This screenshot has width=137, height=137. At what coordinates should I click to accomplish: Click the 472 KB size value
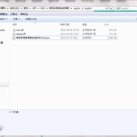[x=113, y=30]
